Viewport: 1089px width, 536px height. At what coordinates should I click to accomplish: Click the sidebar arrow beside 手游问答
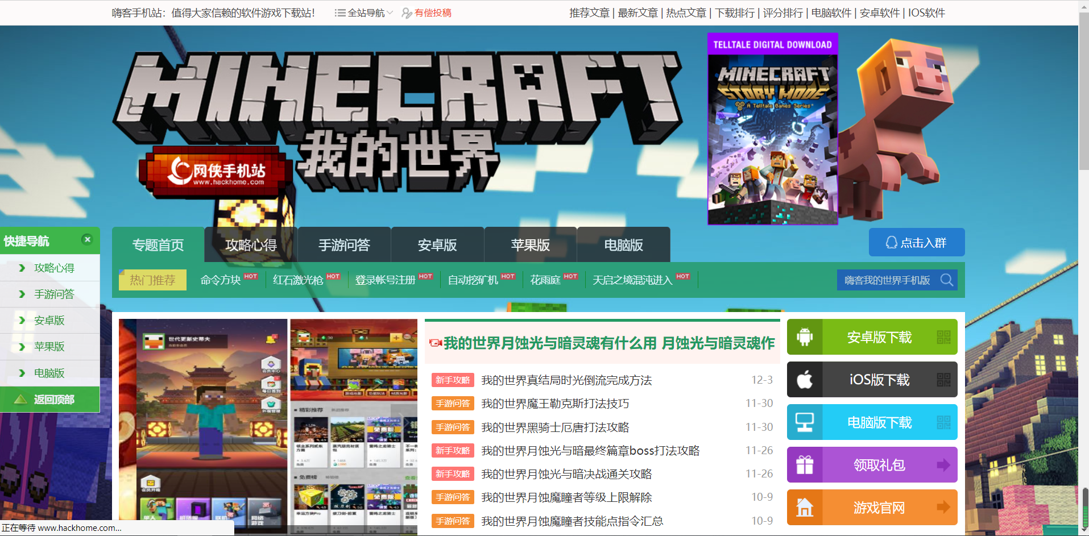(x=22, y=294)
